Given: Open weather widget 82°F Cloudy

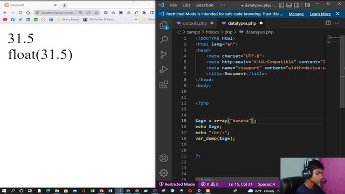Looking at the screenshot, I should click(261, 191).
